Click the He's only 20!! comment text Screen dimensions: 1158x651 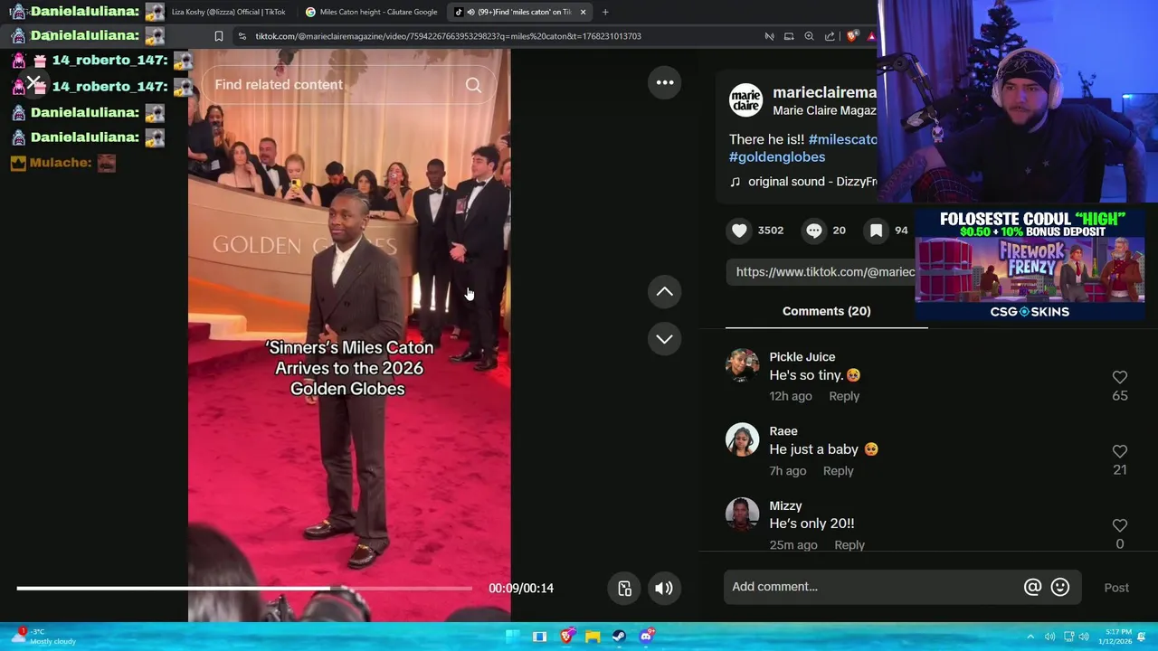tap(812, 524)
